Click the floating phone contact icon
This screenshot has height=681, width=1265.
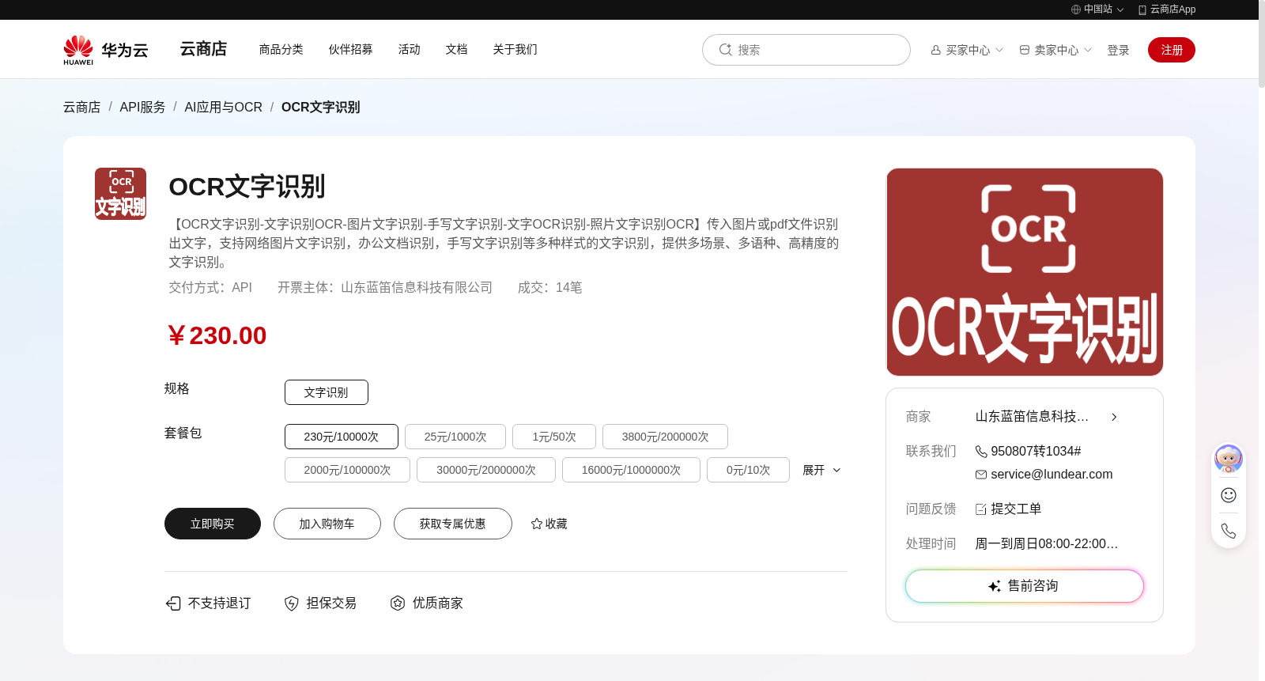click(x=1229, y=531)
